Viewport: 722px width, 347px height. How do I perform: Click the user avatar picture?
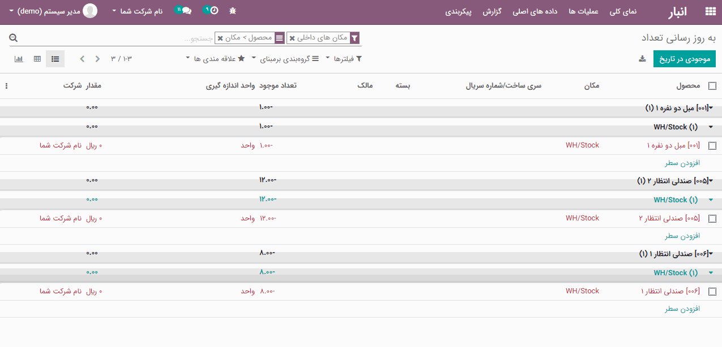89,11
